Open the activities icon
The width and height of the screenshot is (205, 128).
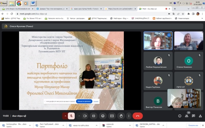200,116
